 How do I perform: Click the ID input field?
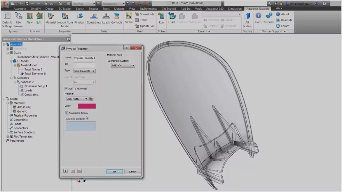84,64
